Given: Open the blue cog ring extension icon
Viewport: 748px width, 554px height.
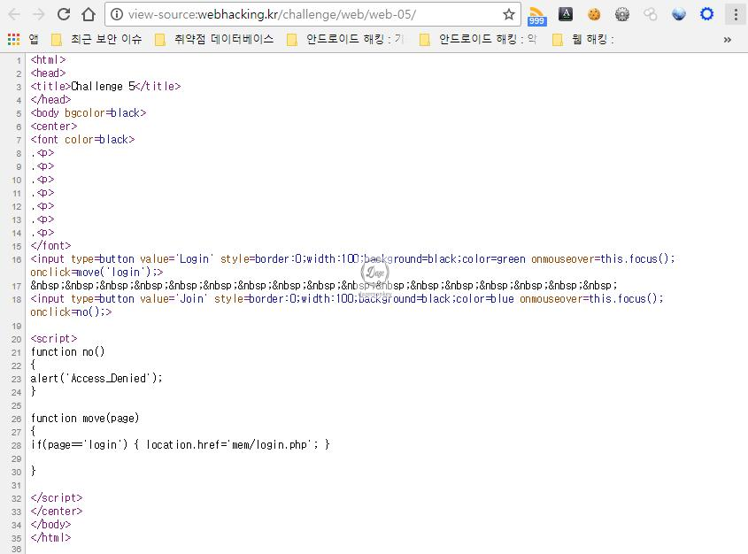Looking at the screenshot, I should point(707,14).
